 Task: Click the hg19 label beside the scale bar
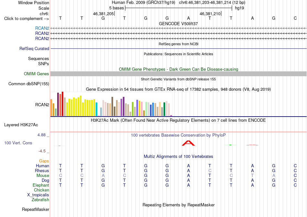(x=239, y=8)
